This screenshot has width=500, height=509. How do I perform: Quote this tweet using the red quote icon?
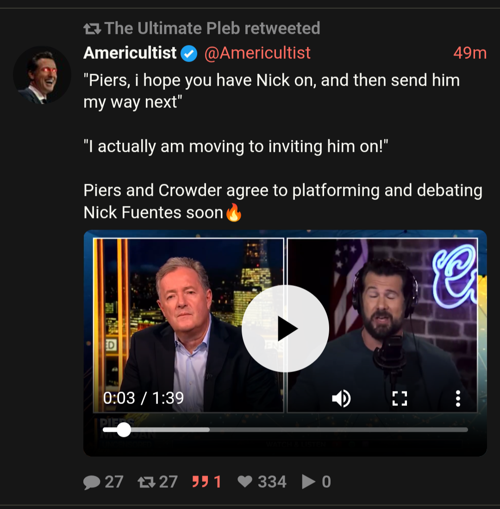[x=200, y=482]
